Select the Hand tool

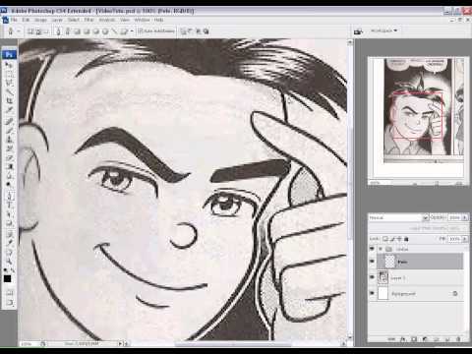pyautogui.click(x=9, y=253)
